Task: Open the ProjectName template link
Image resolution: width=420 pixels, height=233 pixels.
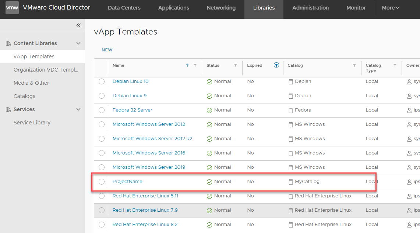Action: pyautogui.click(x=127, y=182)
